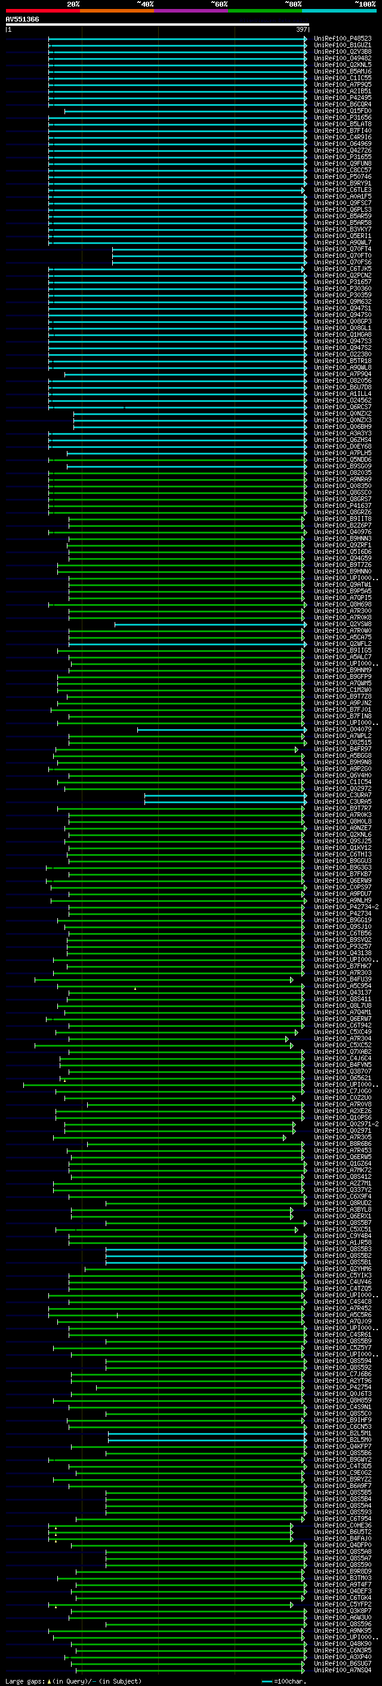382x1686 pixels.
Task: Click the cyan alignment bar of Q70FT4
Action: pos(210,249)
